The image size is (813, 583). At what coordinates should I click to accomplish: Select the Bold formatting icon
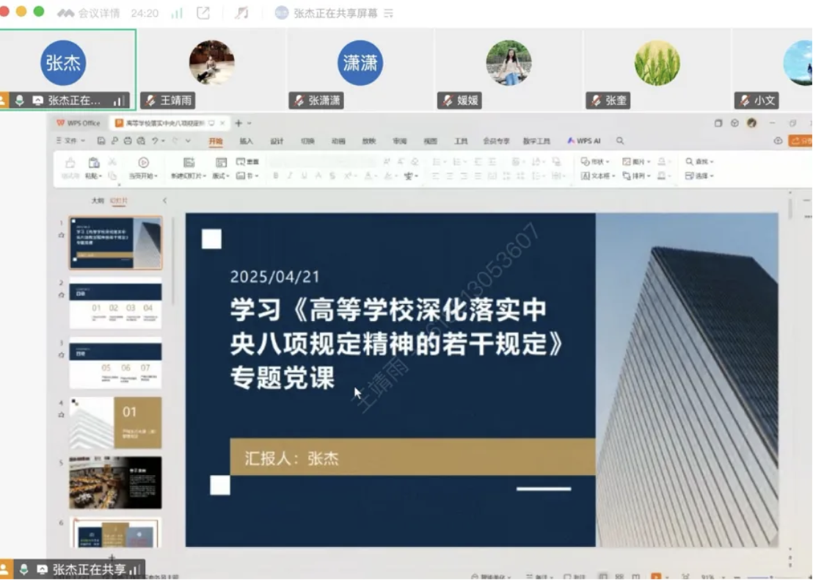tap(276, 175)
